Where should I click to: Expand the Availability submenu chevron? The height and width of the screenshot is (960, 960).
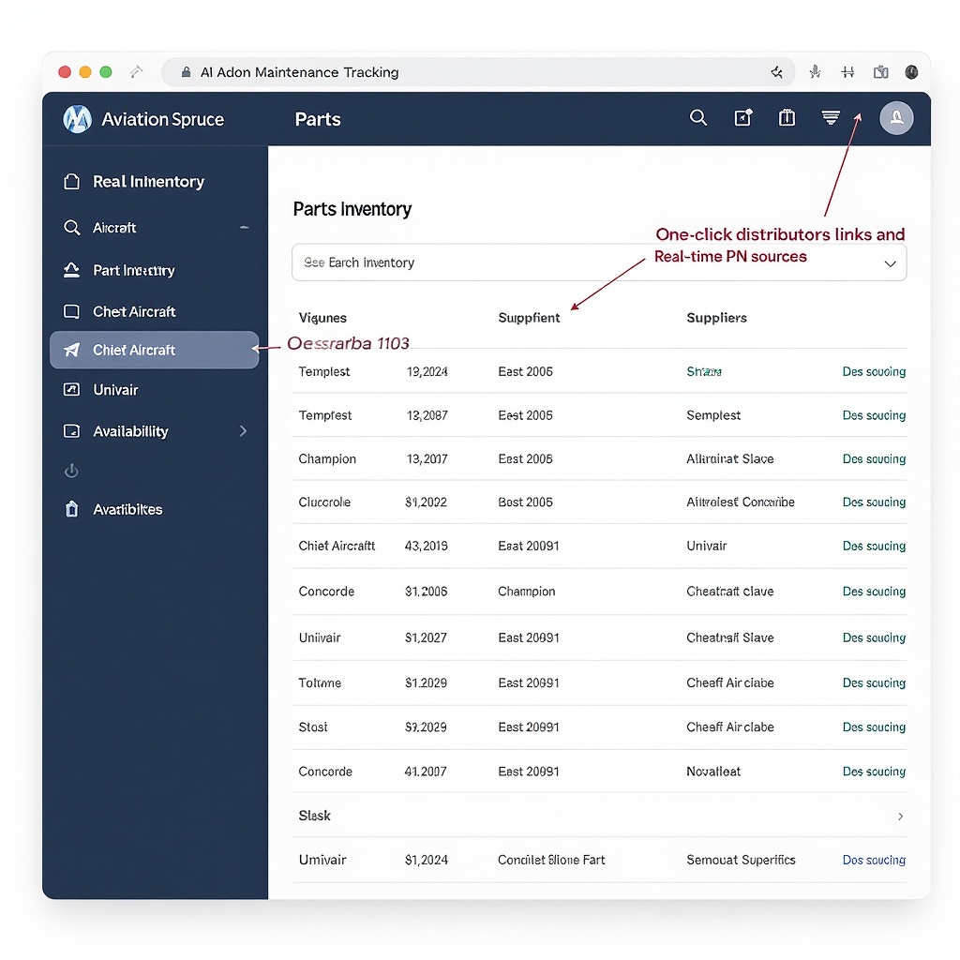click(244, 431)
